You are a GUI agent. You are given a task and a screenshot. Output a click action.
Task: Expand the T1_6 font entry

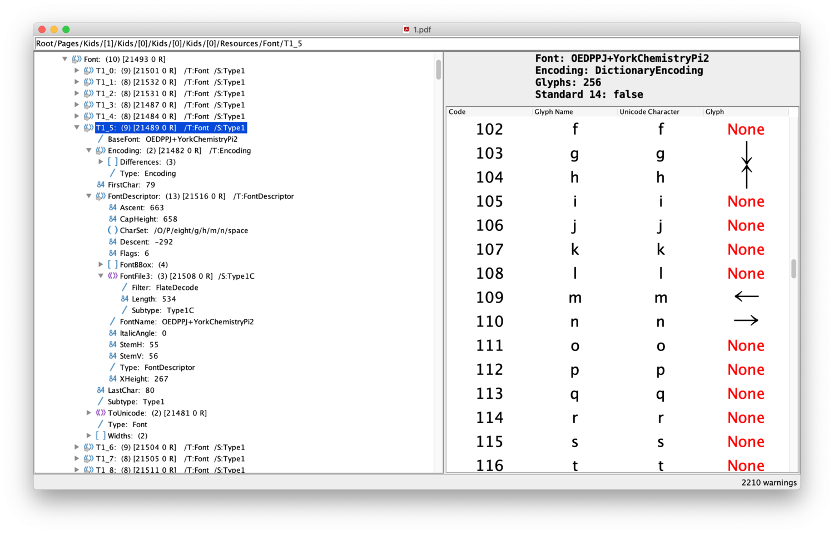77,447
